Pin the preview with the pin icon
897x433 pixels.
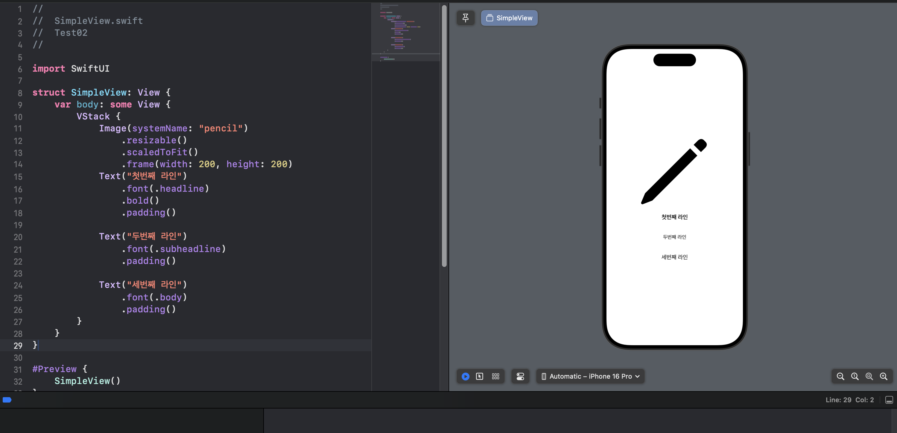465,18
